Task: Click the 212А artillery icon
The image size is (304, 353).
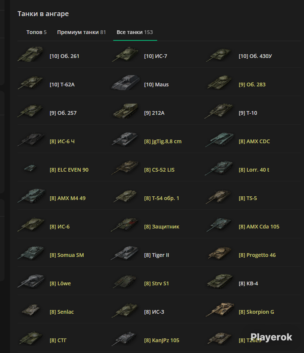Action: 125,111
